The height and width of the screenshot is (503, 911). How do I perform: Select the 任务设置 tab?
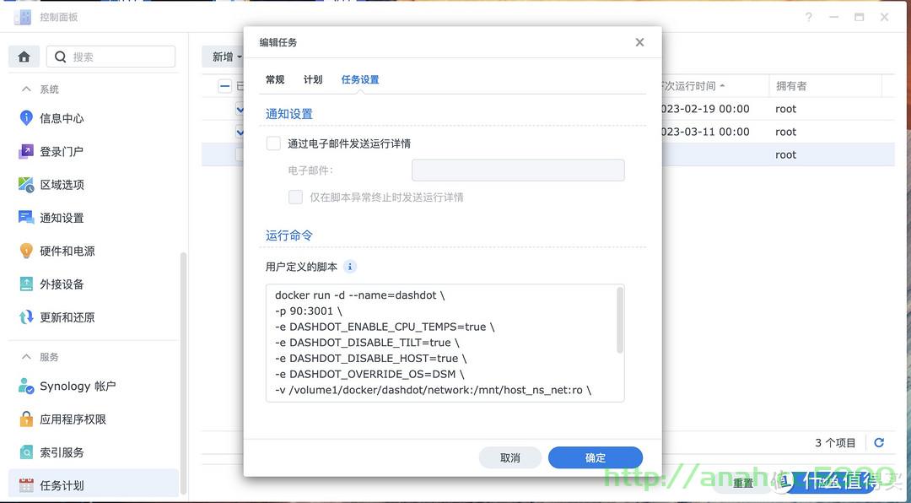pyautogui.click(x=360, y=79)
